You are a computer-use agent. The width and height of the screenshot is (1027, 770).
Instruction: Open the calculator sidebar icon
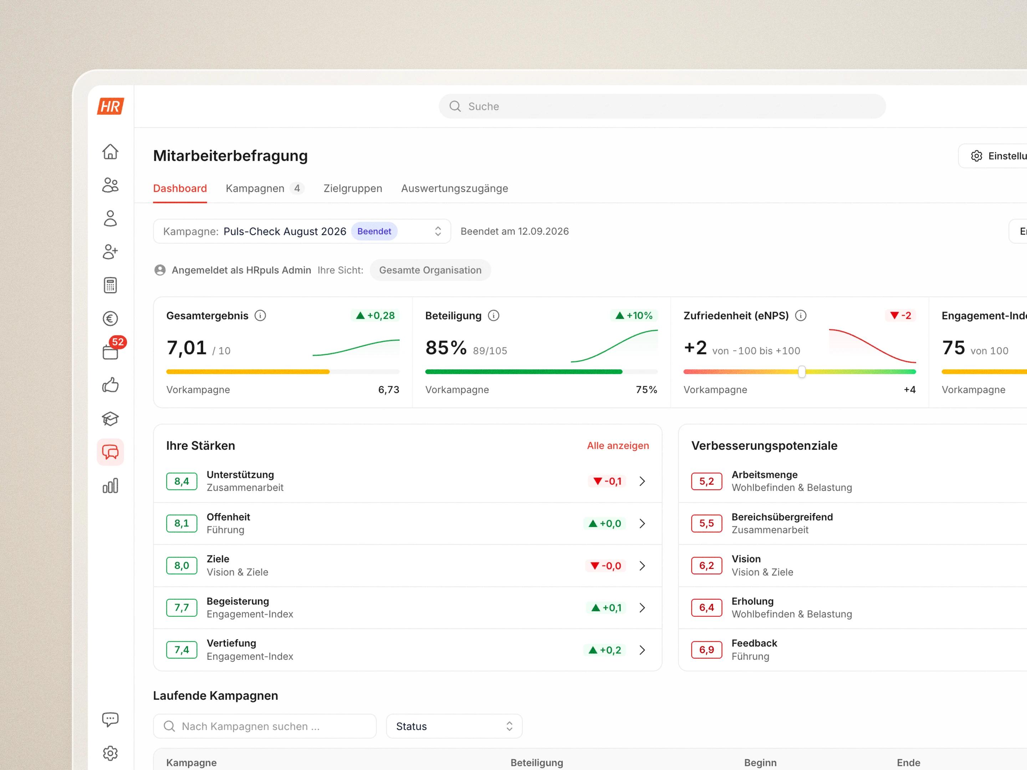pos(111,286)
